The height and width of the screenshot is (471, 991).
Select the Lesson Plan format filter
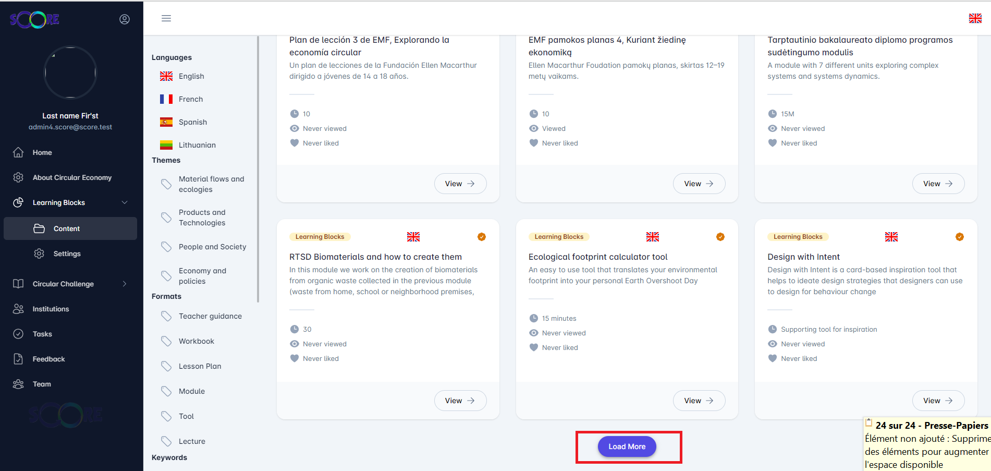tap(200, 366)
